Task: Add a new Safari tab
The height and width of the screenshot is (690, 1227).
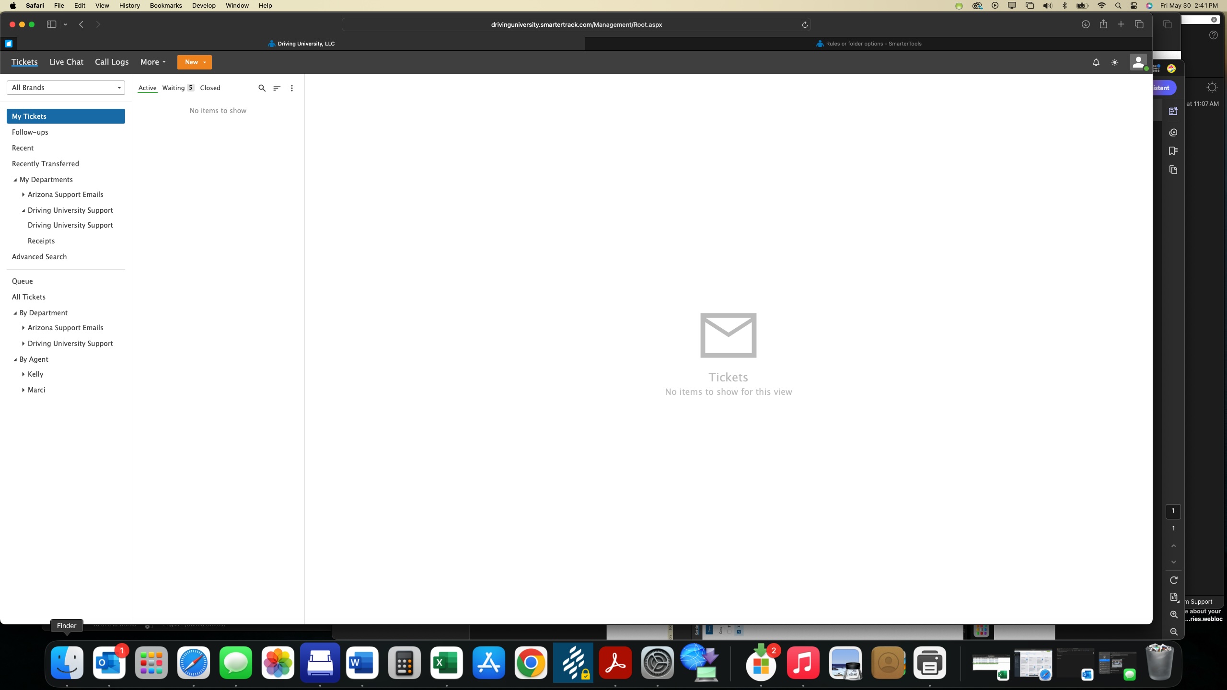Action: point(1121,24)
